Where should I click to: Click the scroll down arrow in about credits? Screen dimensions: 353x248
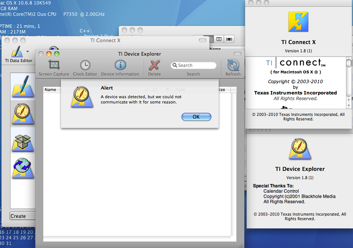pos(349,105)
